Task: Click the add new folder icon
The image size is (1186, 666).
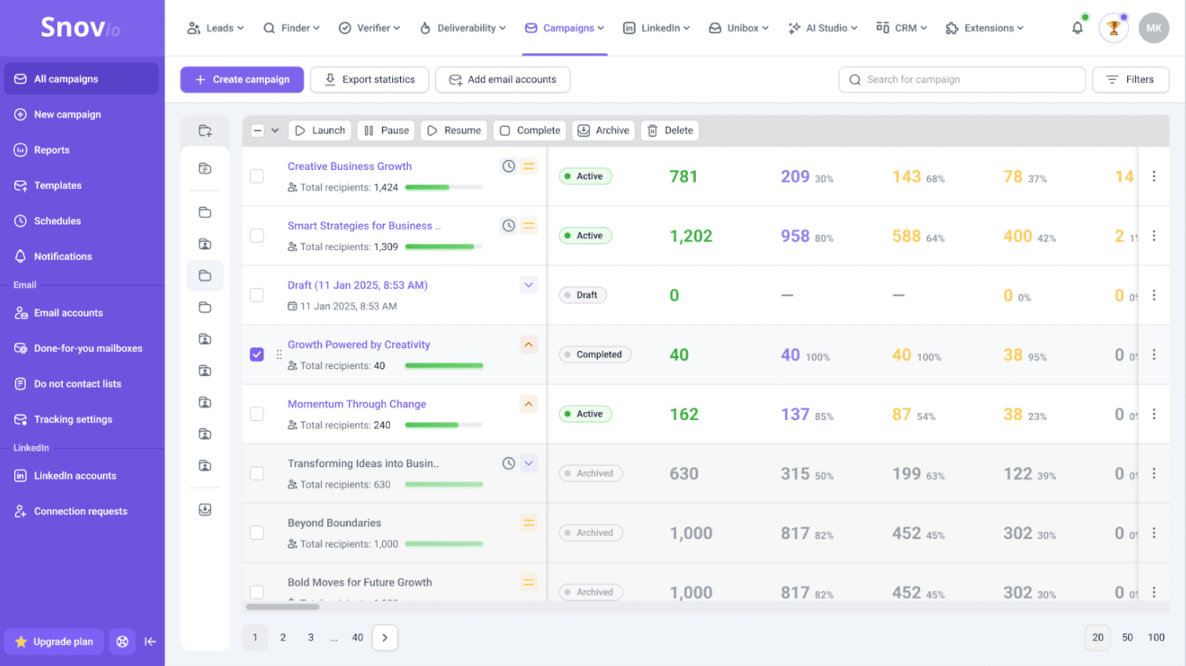Action: [206, 131]
